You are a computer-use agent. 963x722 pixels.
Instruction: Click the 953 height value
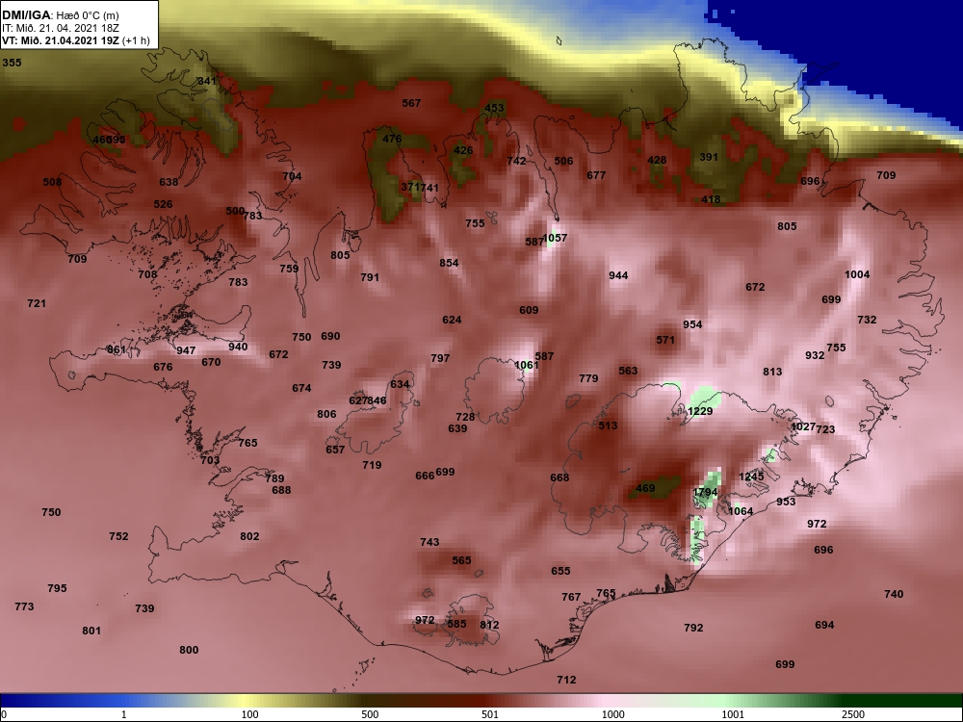pyautogui.click(x=786, y=502)
